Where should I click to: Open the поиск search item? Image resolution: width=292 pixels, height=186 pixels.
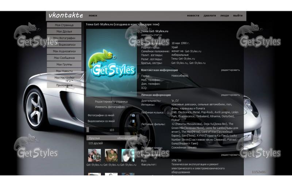(x=93, y=15)
